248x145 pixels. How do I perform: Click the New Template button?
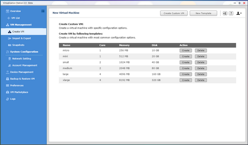pos(203,13)
